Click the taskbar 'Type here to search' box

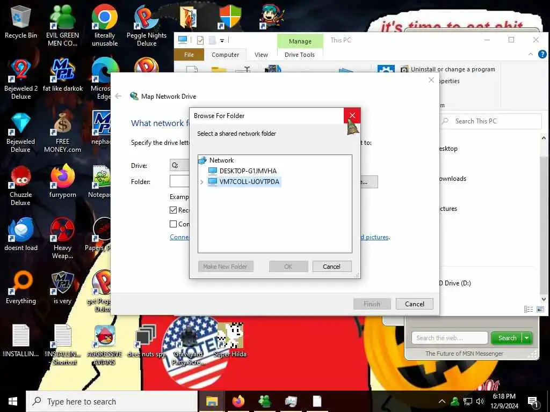[x=112, y=401]
